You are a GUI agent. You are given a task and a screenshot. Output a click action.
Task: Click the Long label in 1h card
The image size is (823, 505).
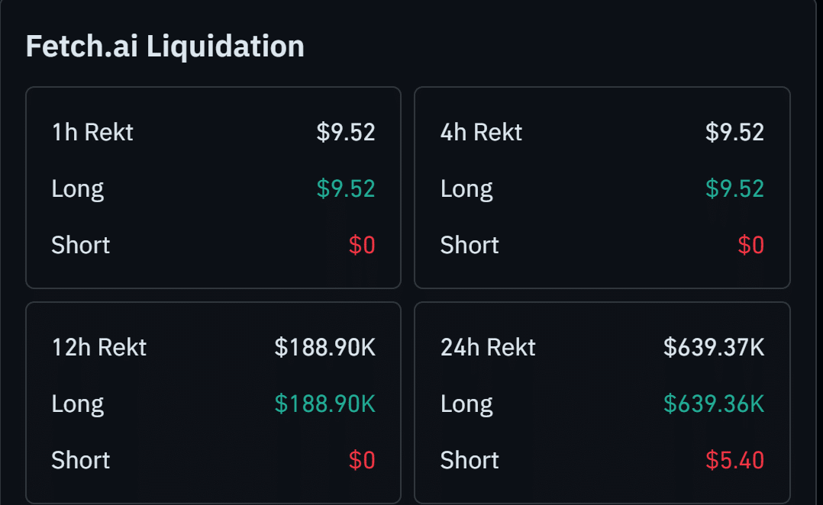pyautogui.click(x=78, y=190)
